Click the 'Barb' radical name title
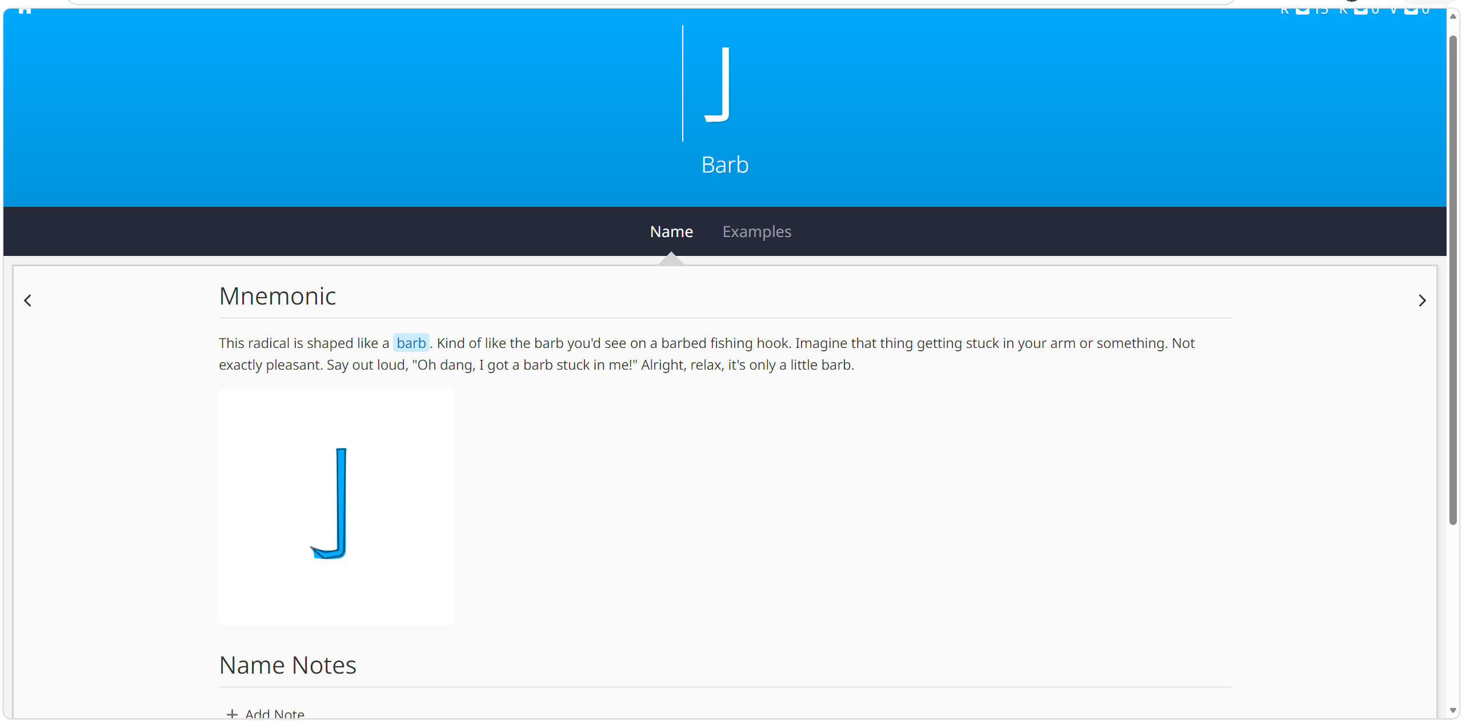The image size is (1462, 721). pyautogui.click(x=724, y=165)
